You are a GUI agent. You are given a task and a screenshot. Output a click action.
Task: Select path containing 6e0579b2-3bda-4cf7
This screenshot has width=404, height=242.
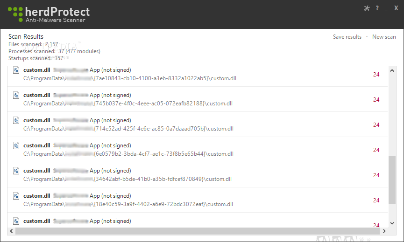tap(128, 154)
